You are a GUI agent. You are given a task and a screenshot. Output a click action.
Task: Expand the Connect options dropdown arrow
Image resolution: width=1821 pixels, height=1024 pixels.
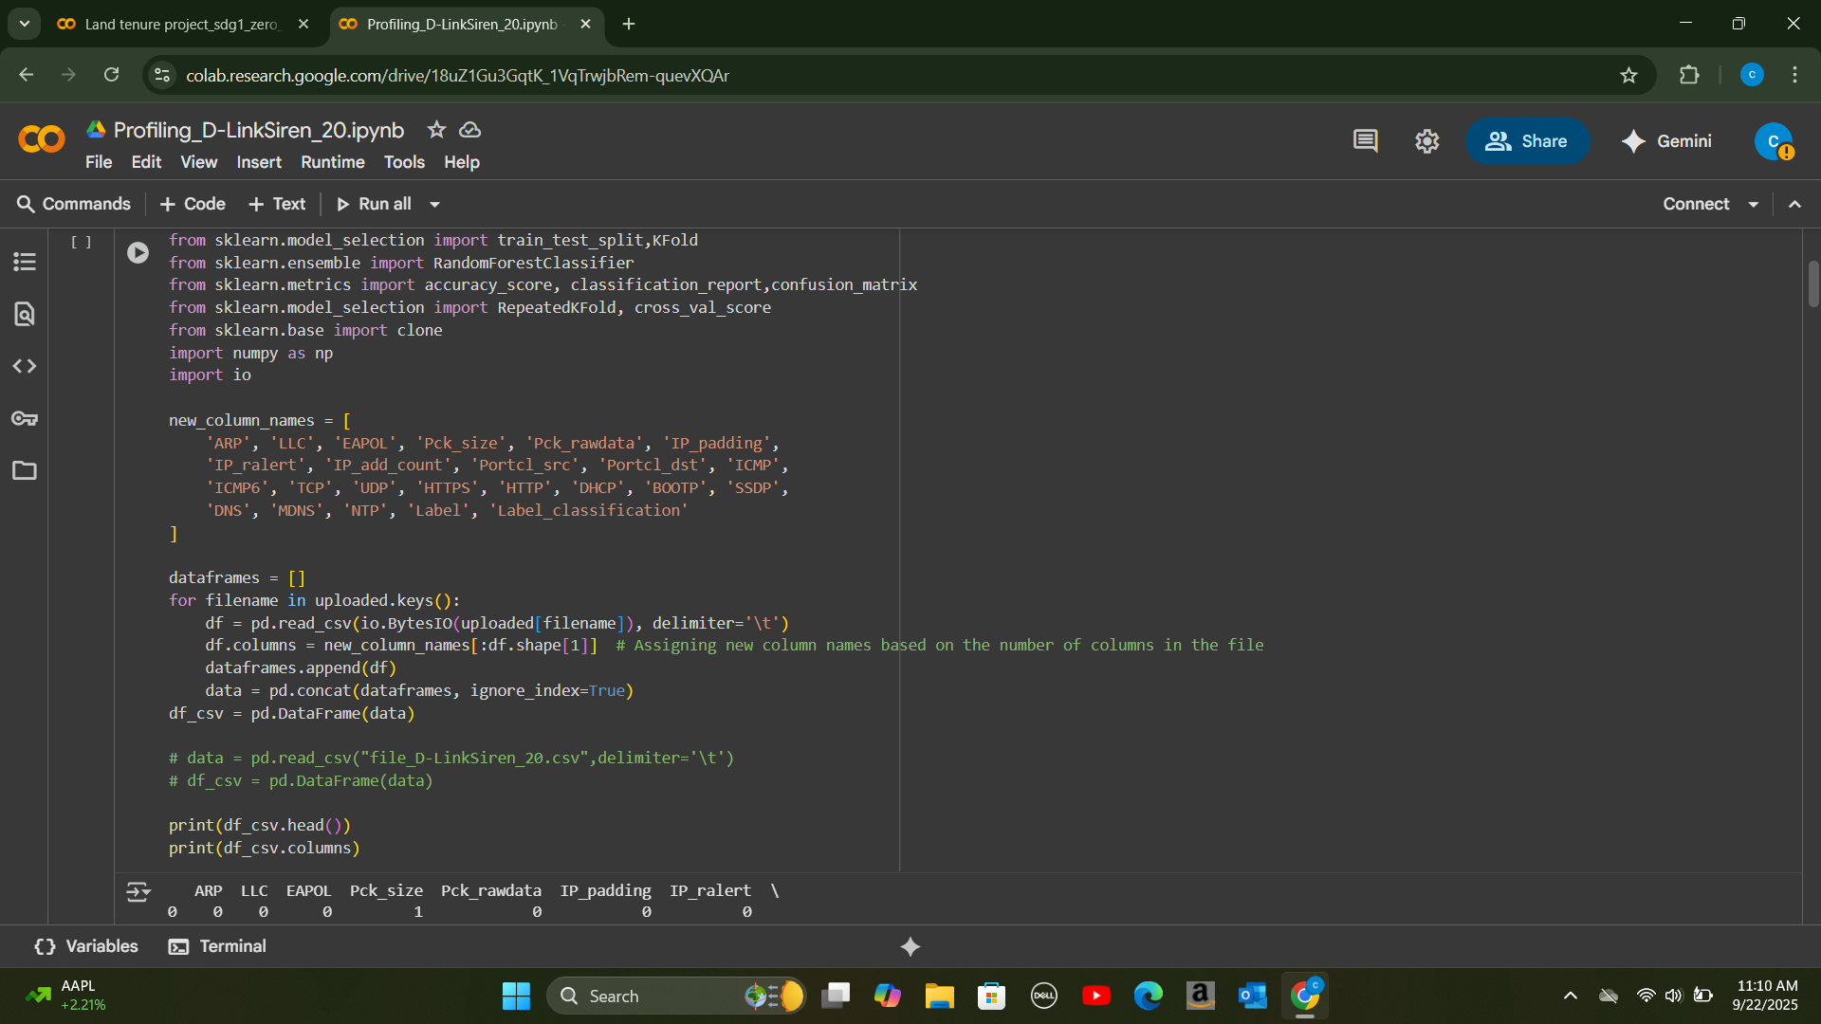tap(1754, 204)
